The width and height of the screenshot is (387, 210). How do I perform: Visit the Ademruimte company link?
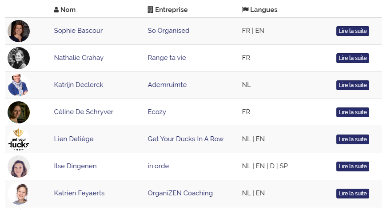point(167,85)
